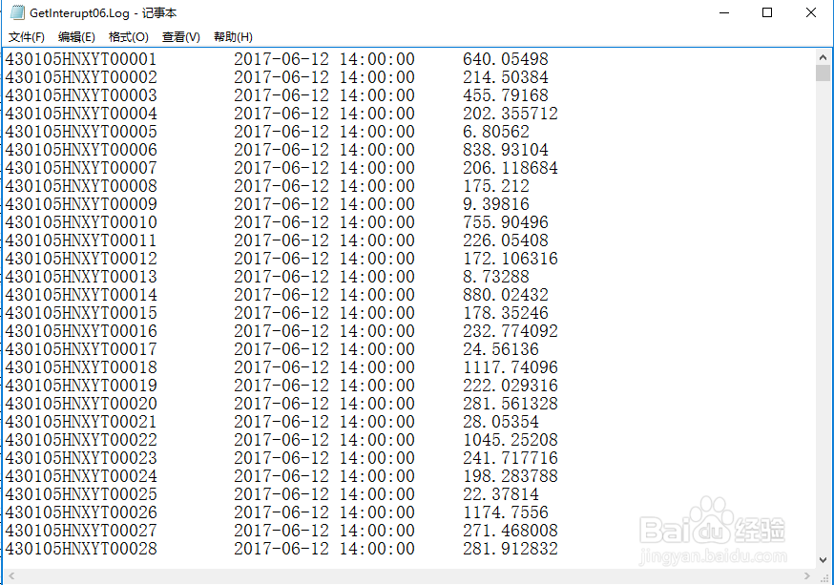Viewport: 834px width, 585px height.
Task: Click ID 430105HNXYT00001
Action: [x=81, y=59]
